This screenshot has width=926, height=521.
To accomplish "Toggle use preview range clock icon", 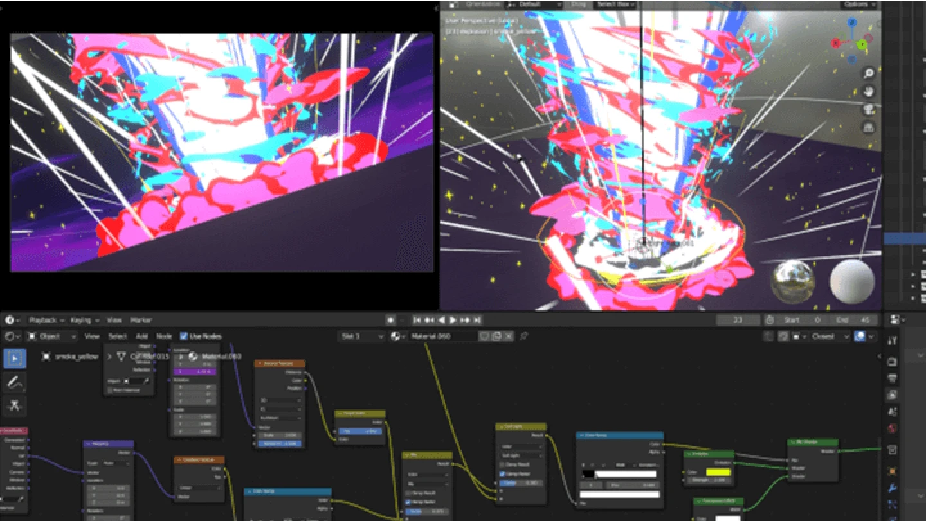I will pos(770,320).
